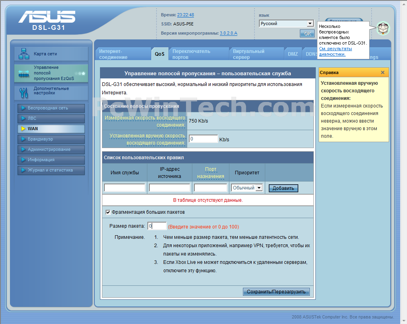Click the network map icon
This screenshot has width=407, height=324.
[24, 54]
